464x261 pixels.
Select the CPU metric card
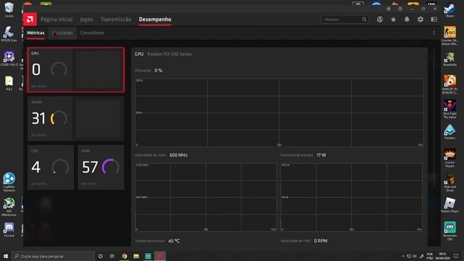coord(51,167)
